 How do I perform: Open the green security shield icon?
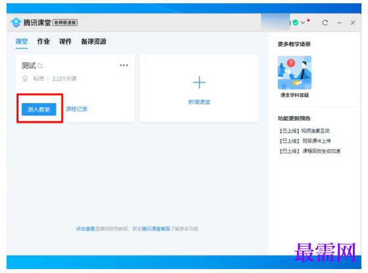pyautogui.click(x=296, y=22)
